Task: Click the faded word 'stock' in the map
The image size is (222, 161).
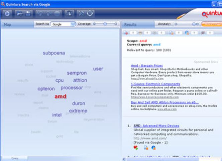Action: (29, 65)
